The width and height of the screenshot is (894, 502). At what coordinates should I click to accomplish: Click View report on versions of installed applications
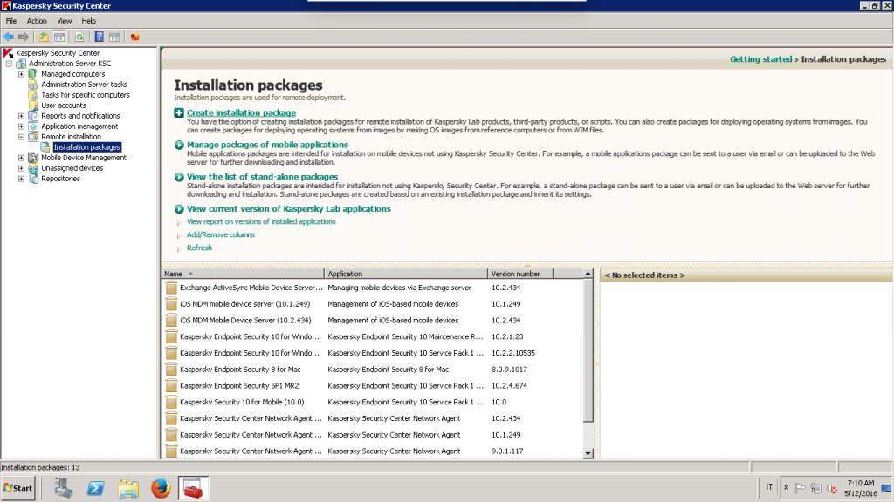261,222
